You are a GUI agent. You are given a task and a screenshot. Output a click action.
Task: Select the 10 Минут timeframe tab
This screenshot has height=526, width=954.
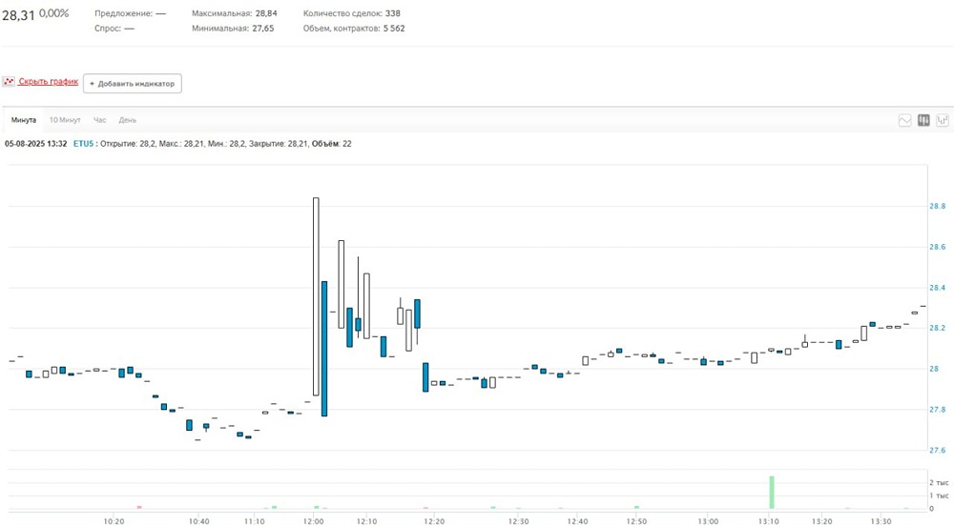65,120
